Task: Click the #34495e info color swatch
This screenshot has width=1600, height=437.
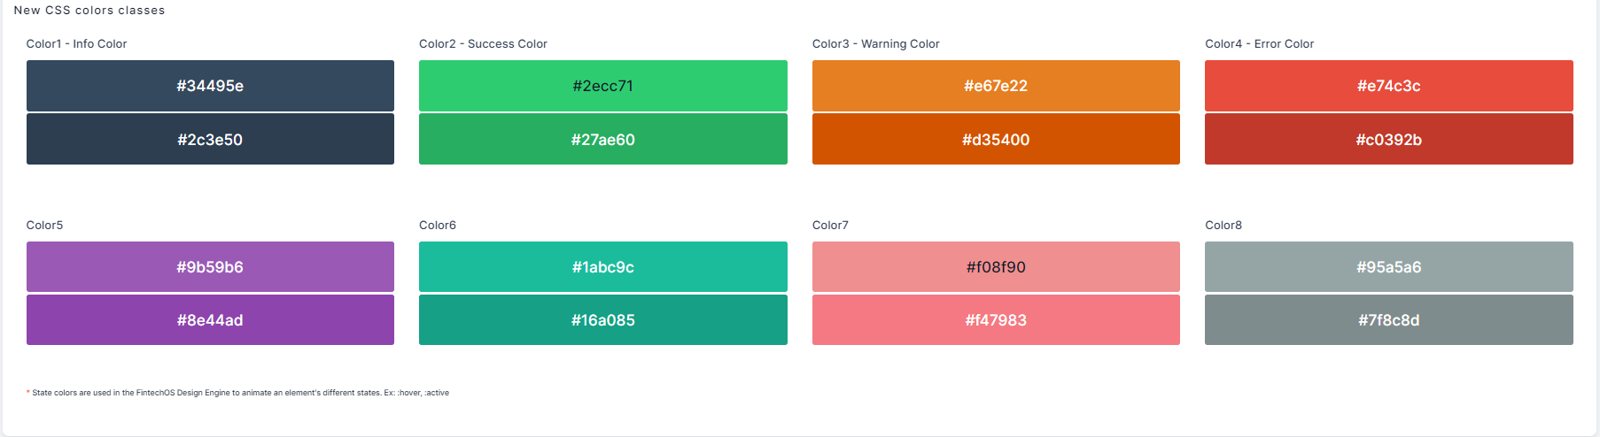Action: pos(210,86)
